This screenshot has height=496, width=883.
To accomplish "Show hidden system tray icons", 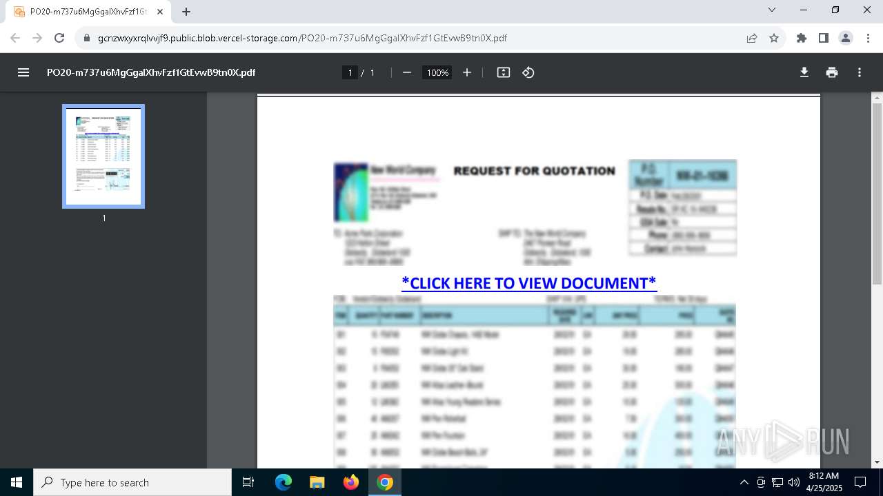I will (x=744, y=482).
